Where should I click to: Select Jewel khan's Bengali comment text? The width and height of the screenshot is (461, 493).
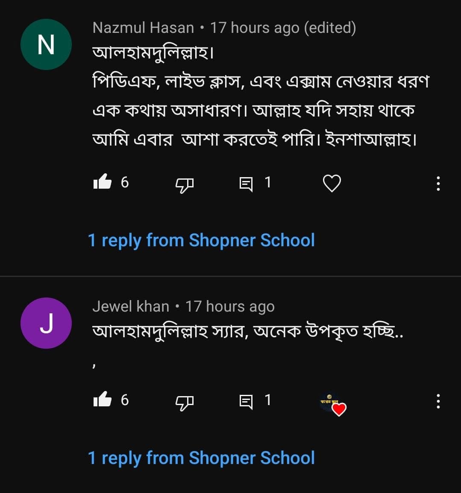247,332
